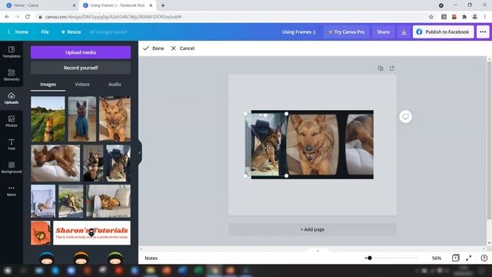Image resolution: width=492 pixels, height=277 pixels.
Task: Collapse the side panel arrow
Action: pos(140,152)
